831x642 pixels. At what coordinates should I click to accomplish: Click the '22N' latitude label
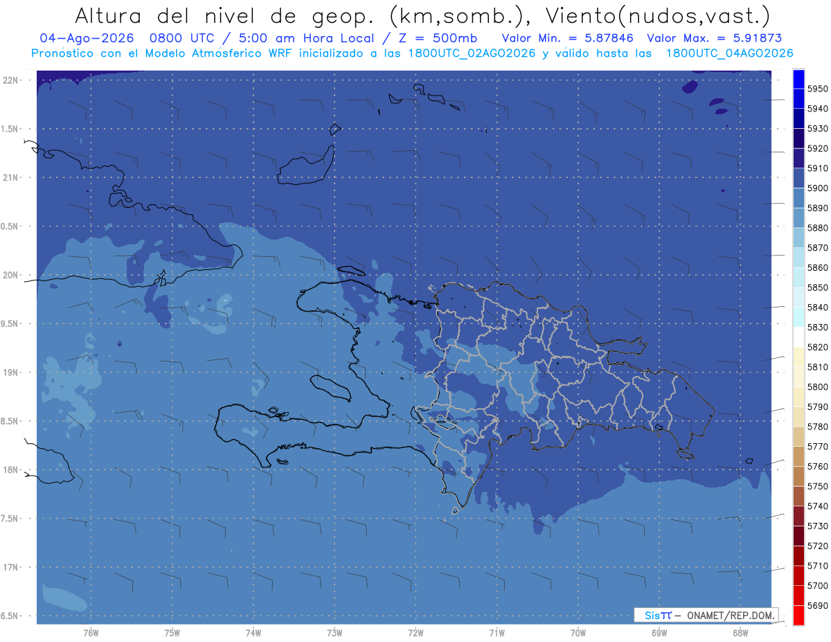11,80
